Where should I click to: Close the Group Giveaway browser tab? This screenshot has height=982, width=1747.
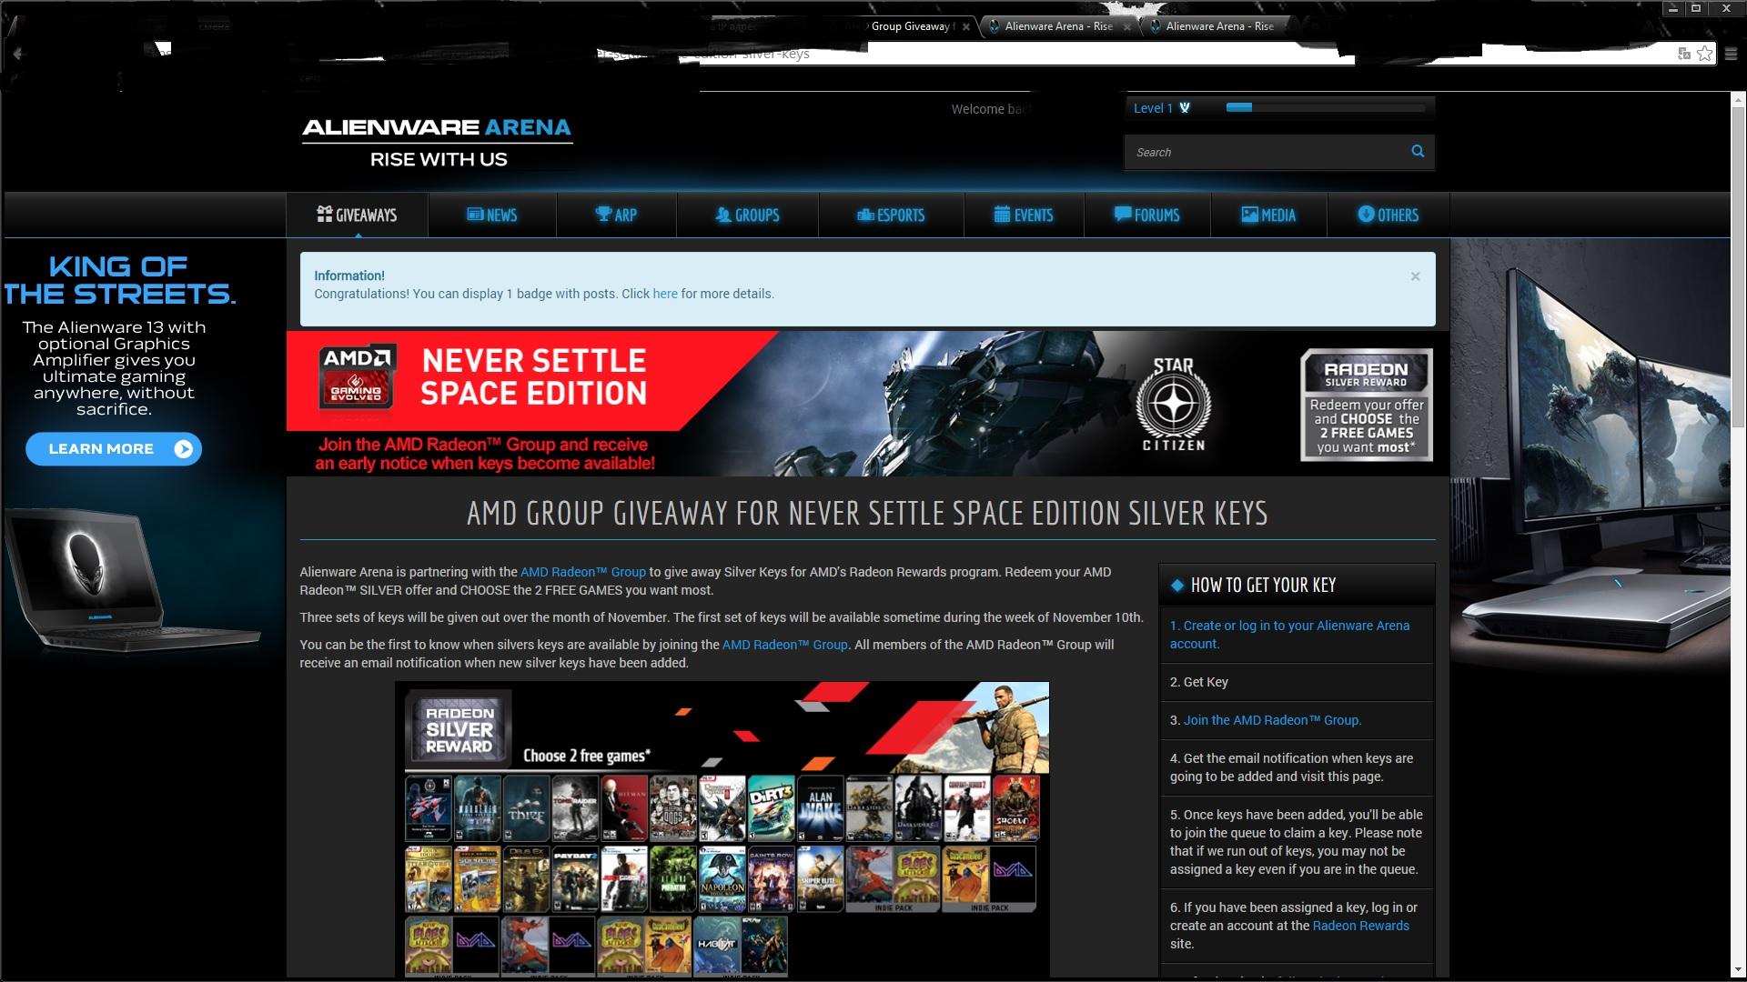[x=966, y=27]
